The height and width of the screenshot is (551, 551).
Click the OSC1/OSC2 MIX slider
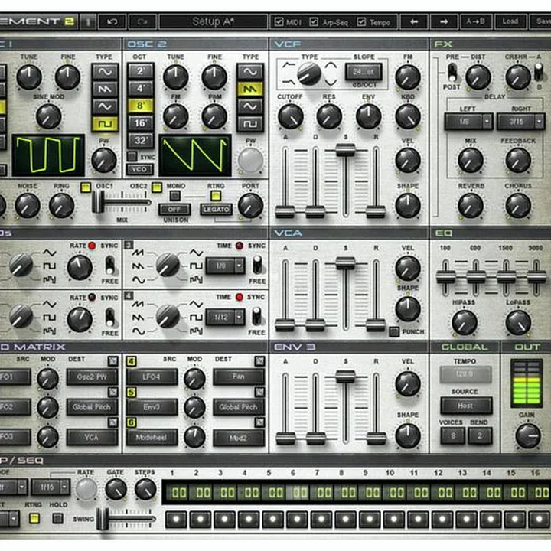(x=122, y=203)
